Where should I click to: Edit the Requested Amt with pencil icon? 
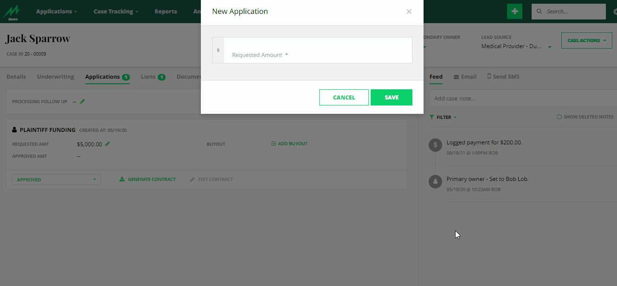click(x=108, y=144)
